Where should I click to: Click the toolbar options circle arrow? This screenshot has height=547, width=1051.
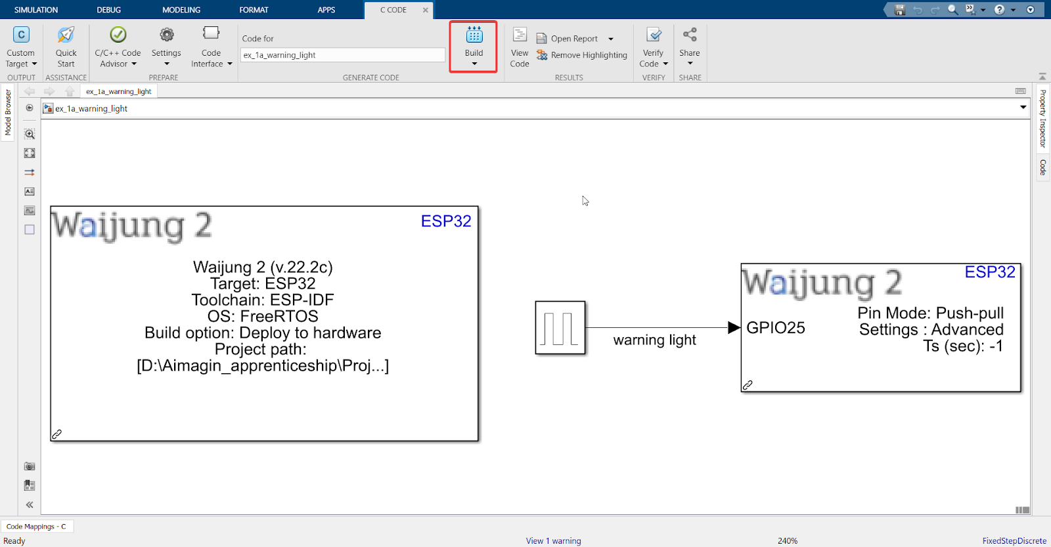(1030, 10)
